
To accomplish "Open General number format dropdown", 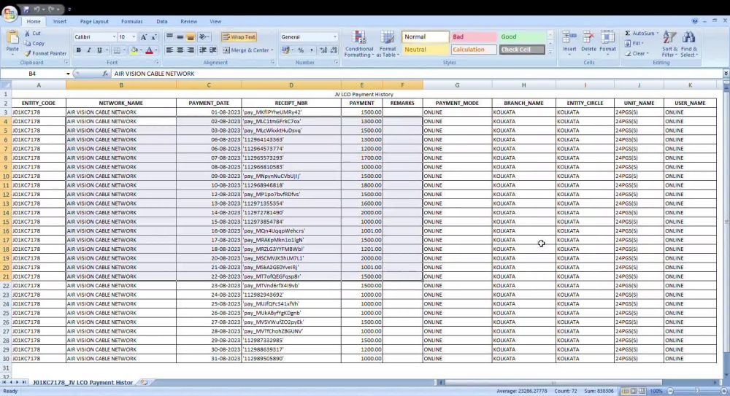I will [335, 36].
